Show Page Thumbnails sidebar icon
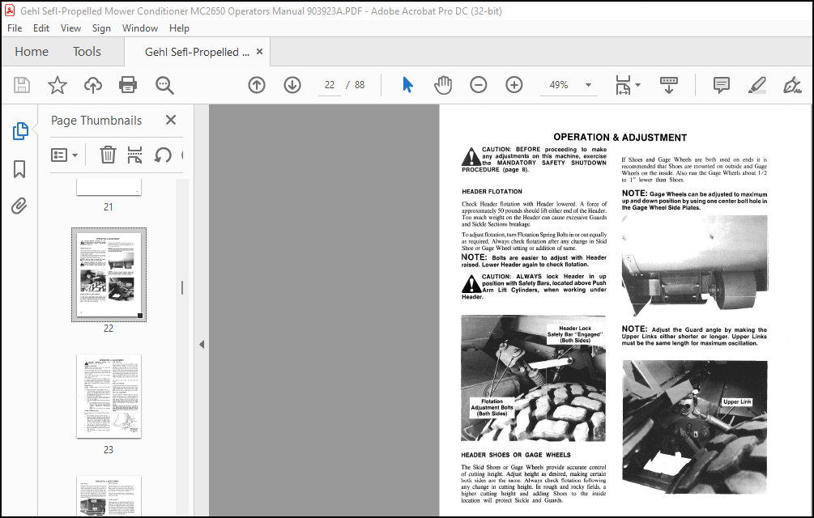 (20, 131)
